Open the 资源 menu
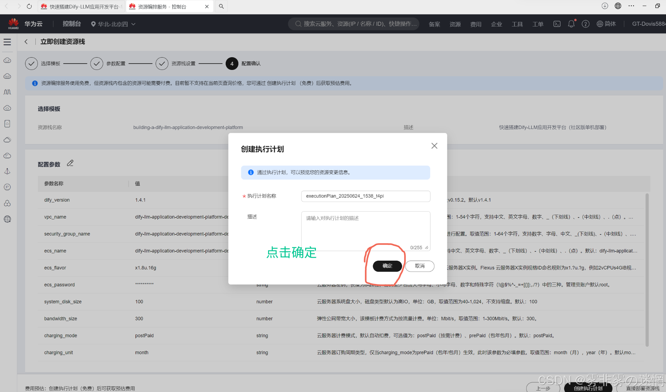 pyautogui.click(x=455, y=24)
